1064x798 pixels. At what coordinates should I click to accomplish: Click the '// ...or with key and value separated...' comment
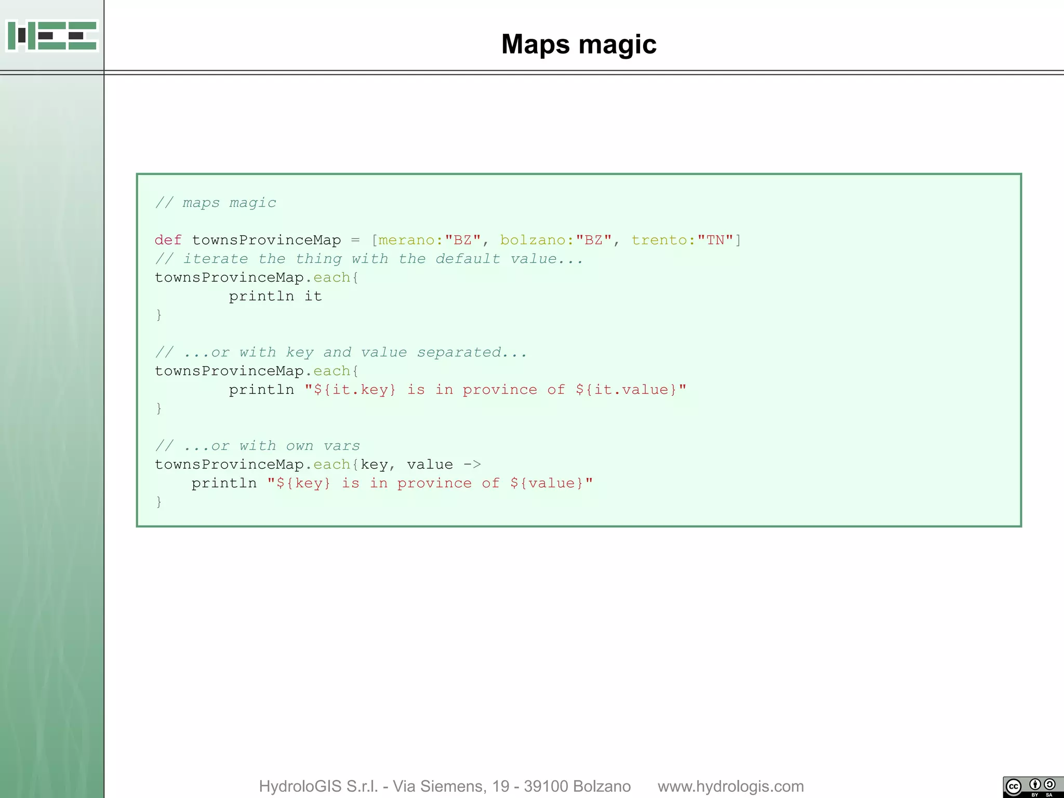(341, 352)
